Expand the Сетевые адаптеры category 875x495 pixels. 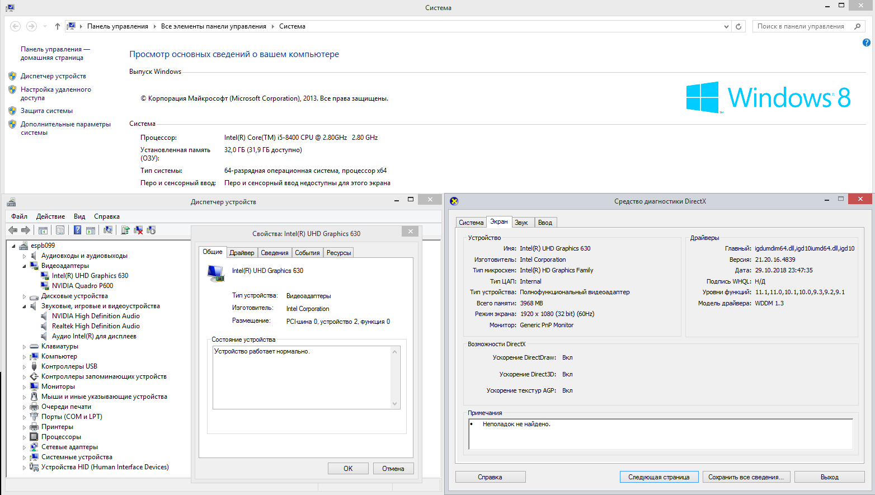(24, 447)
